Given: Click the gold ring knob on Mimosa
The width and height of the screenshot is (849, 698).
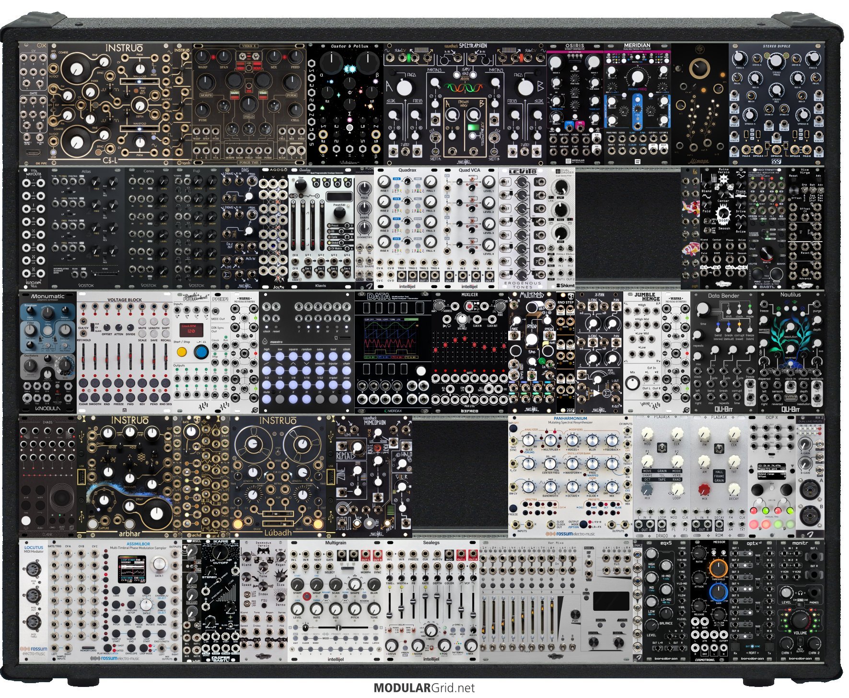Looking at the screenshot, I should pyautogui.click(x=699, y=69).
